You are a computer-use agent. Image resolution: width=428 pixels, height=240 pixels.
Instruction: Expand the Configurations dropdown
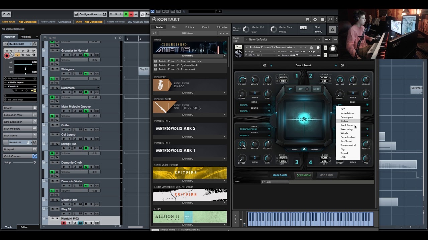[88, 14]
